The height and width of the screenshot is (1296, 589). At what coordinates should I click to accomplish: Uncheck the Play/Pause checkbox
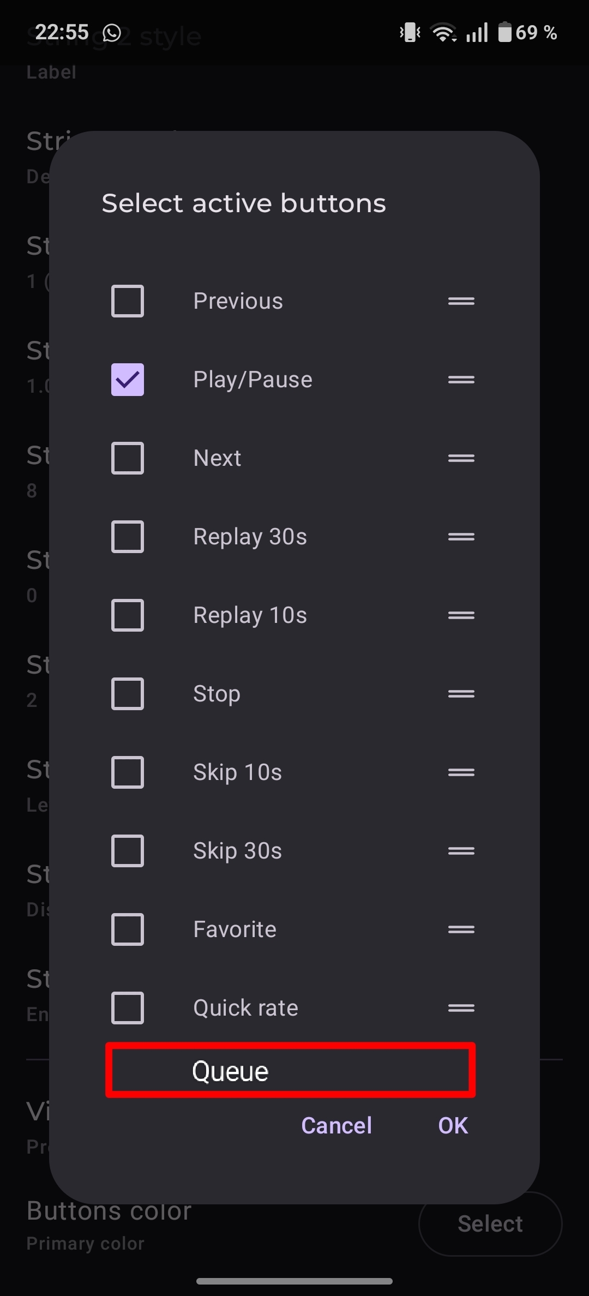tap(128, 380)
